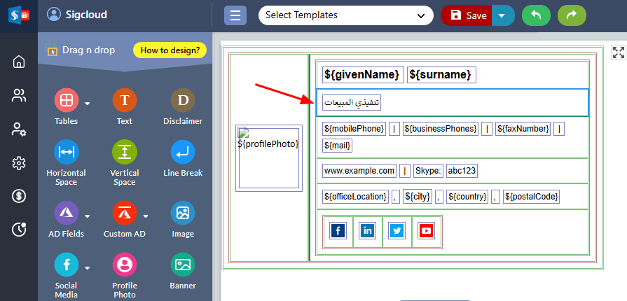Image resolution: width=627 pixels, height=301 pixels.
Task: Insert a Line Break element
Action: tap(182, 153)
